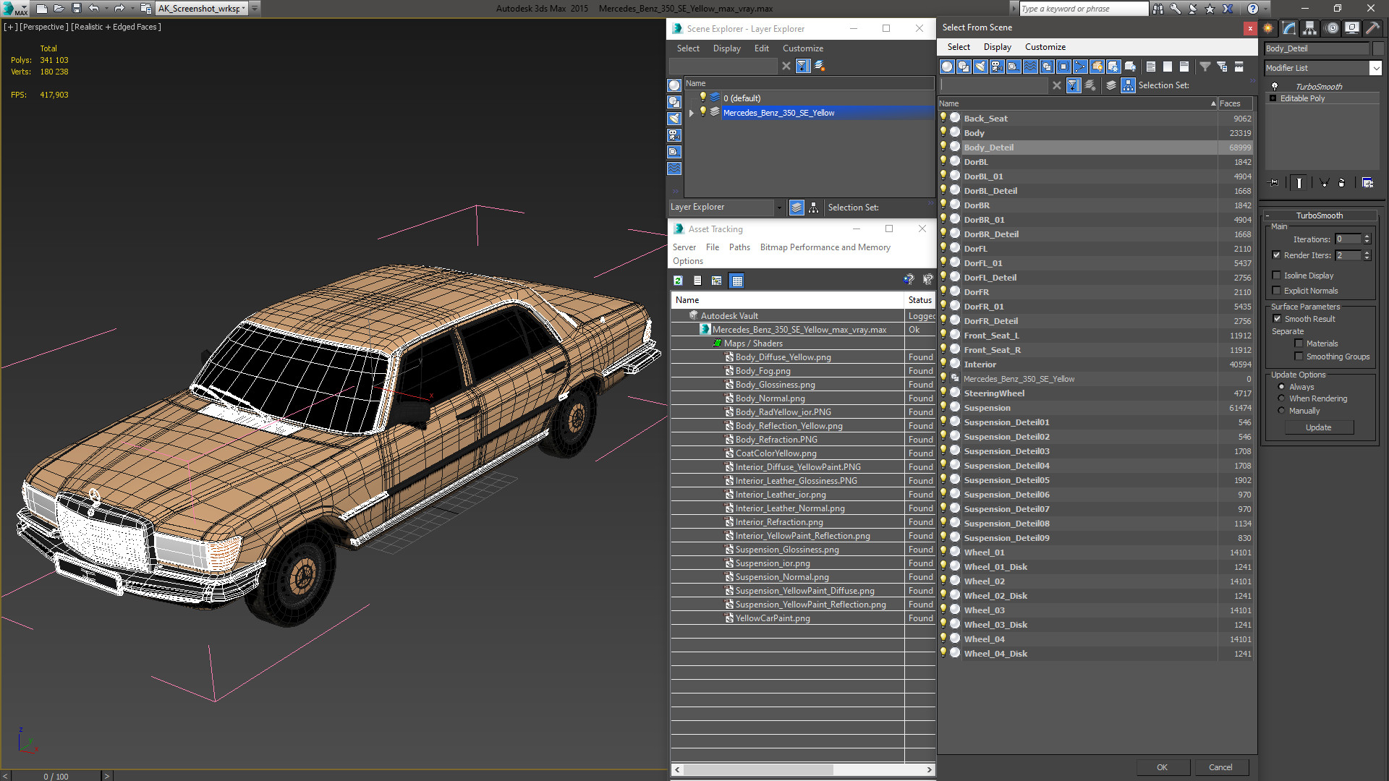The height and width of the screenshot is (781, 1389).
Task: Uncheck Render Iters checkbox
Action: [x=1277, y=255]
